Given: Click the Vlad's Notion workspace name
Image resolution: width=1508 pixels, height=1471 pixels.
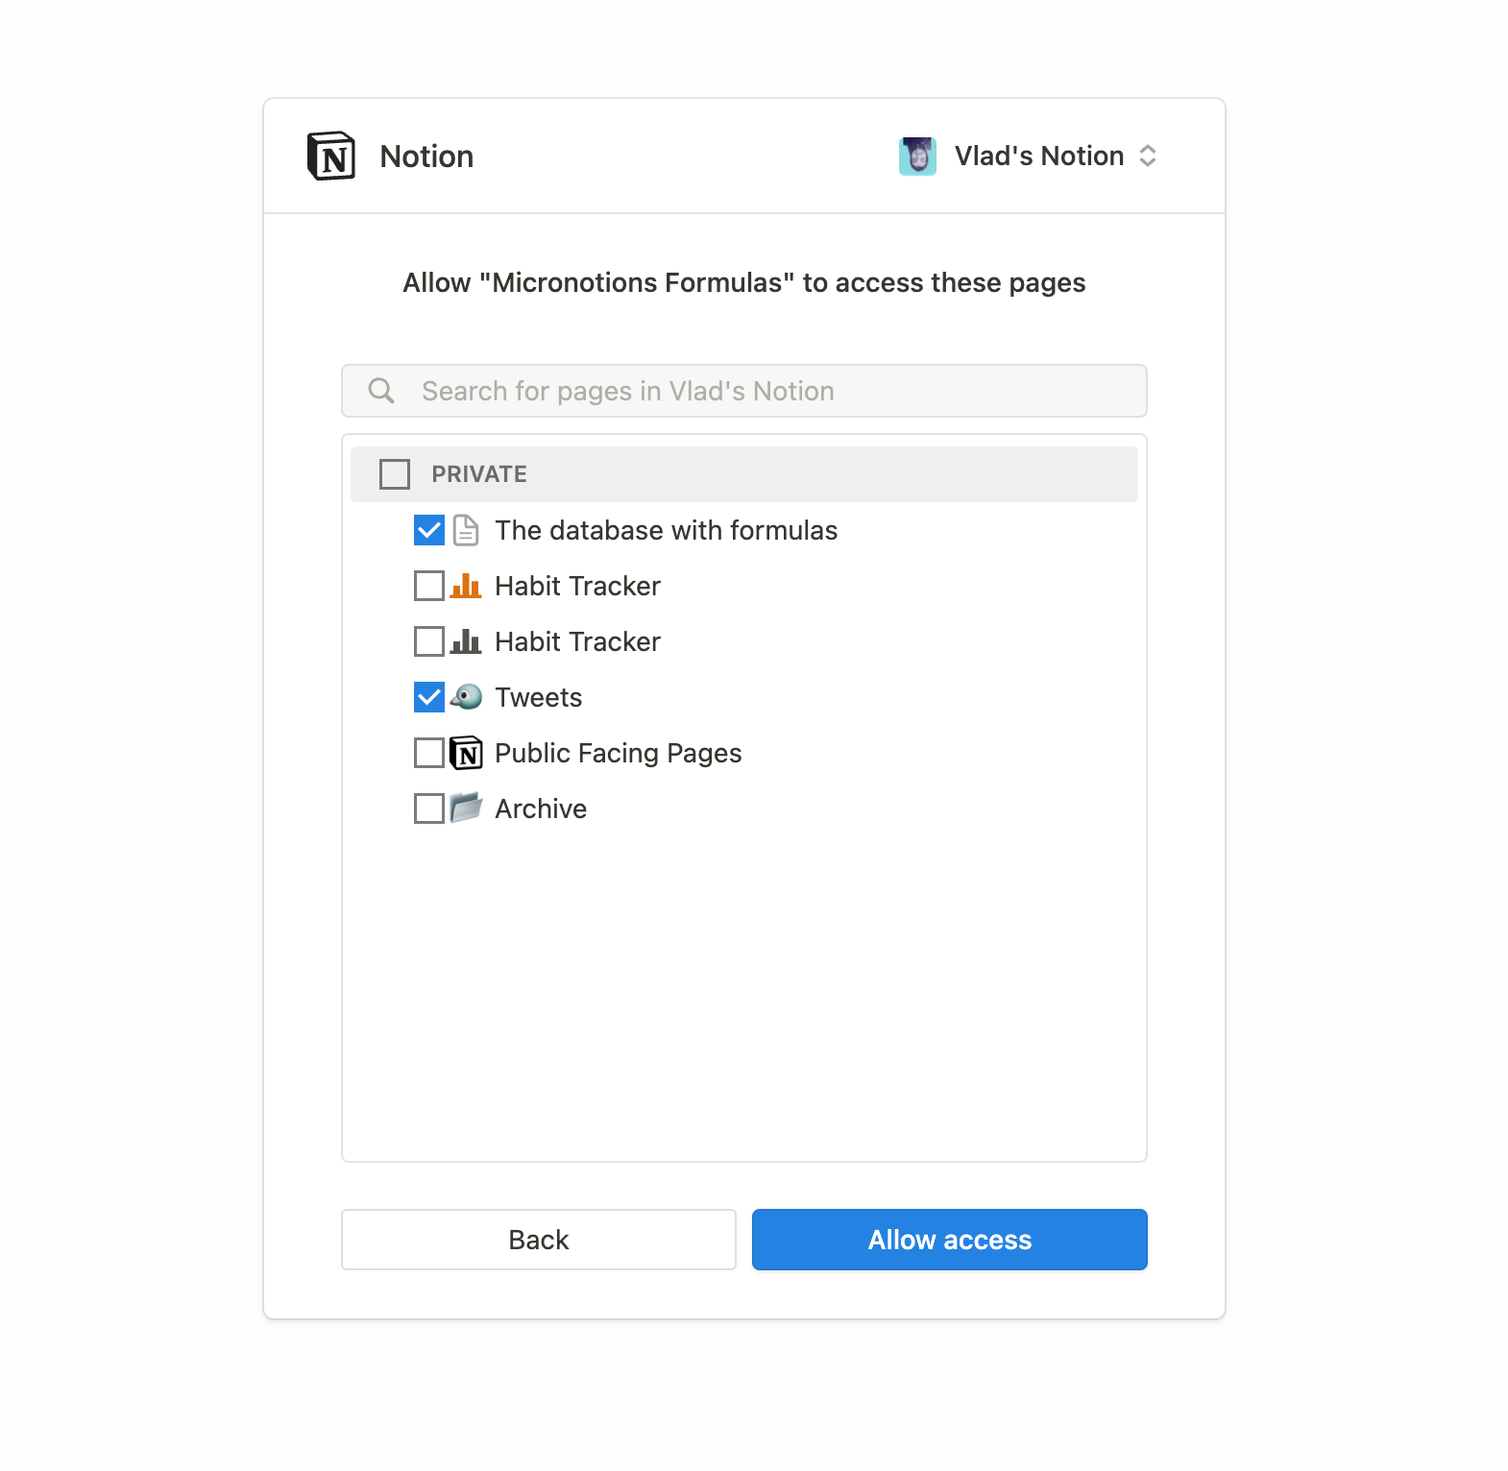Looking at the screenshot, I should tap(1038, 156).
